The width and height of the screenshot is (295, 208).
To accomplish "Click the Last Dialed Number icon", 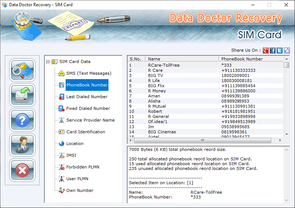I will [62, 97].
